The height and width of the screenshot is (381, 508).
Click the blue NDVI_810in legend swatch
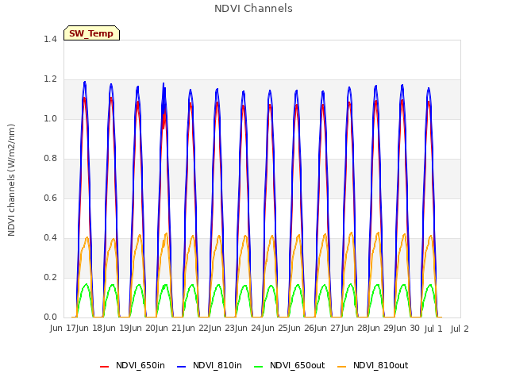pos(182,367)
